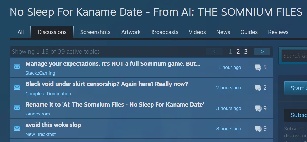Viewport: 307px width, 142px height.
Task: Open the Guides tab
Action: pos(249,32)
